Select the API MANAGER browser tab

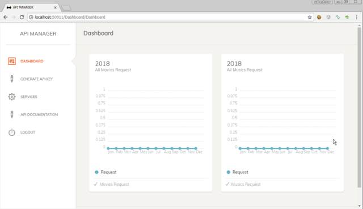(31, 7)
